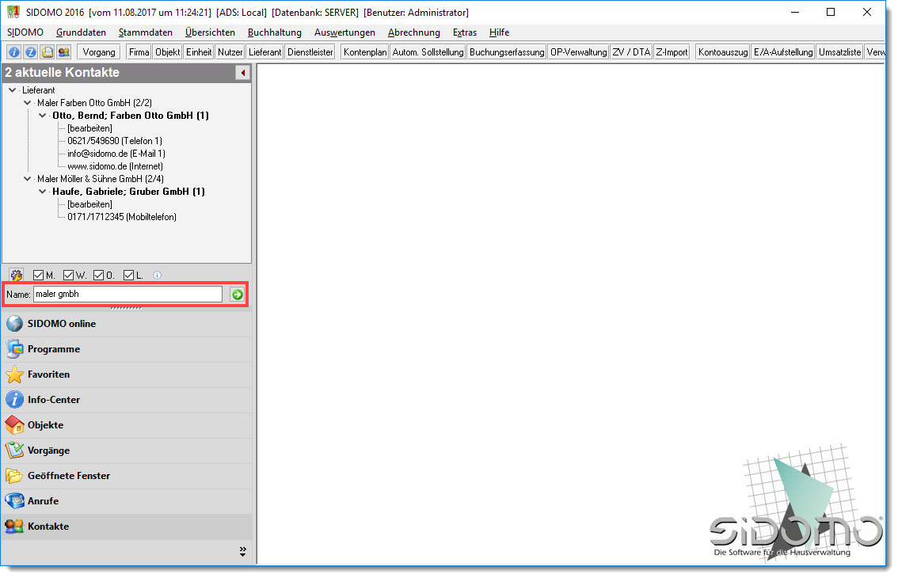This screenshot has height=578, width=898.
Task: Click the Objekte house icon
Action: (x=15, y=424)
